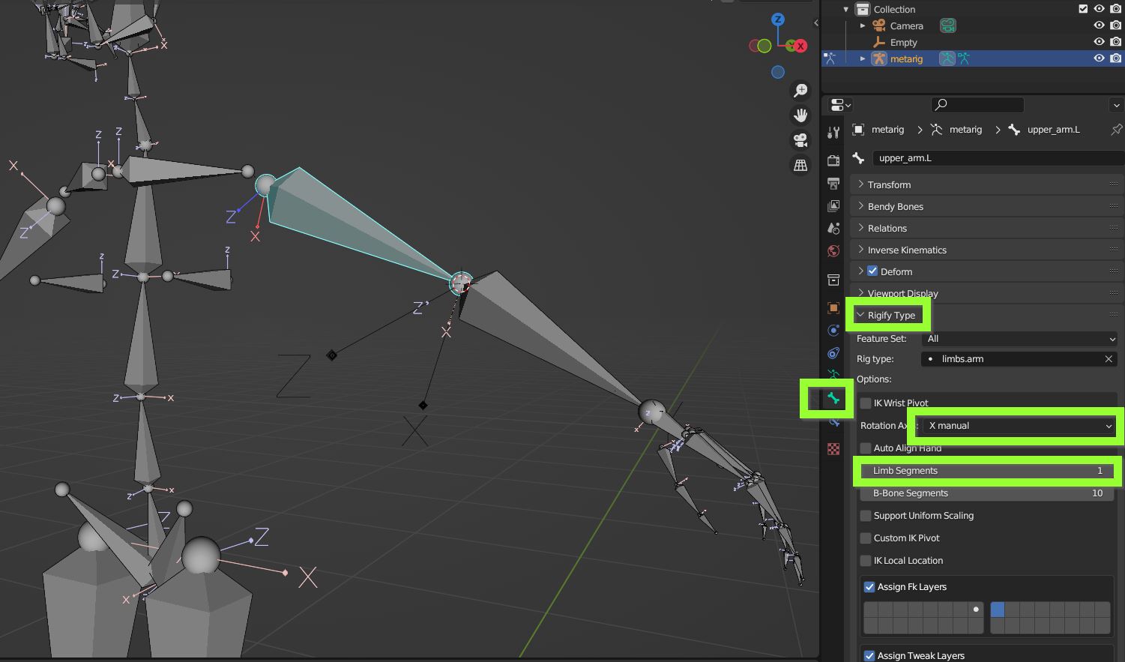1125x662 pixels.
Task: Open the Physics properties tab
Action: [x=833, y=331]
